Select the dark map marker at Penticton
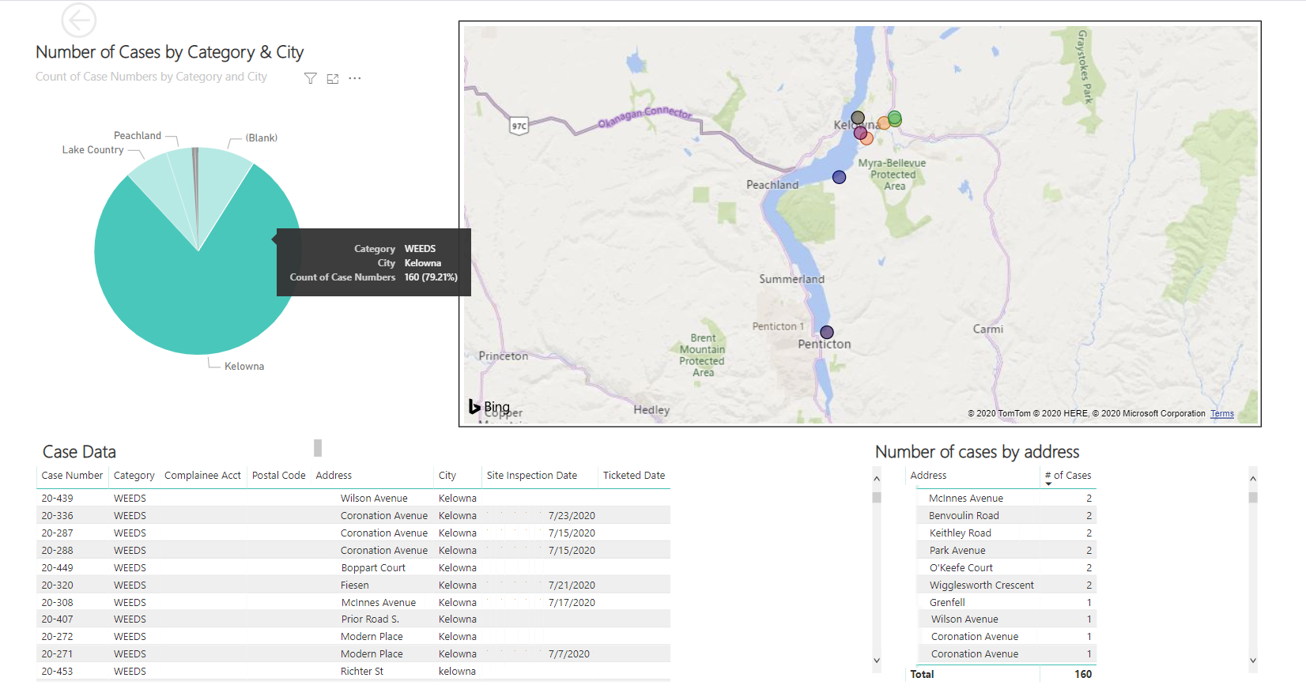Screen dimensions: 1306x689 pyautogui.click(x=827, y=332)
